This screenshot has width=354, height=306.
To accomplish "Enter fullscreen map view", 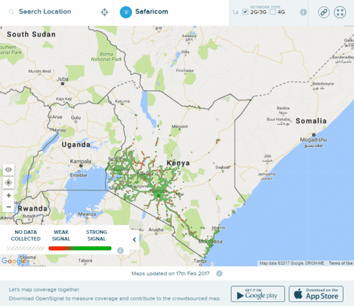I will coord(340,12).
